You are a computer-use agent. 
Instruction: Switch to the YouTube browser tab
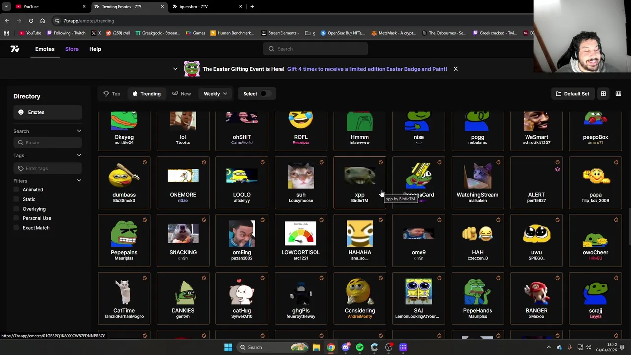tap(49, 6)
